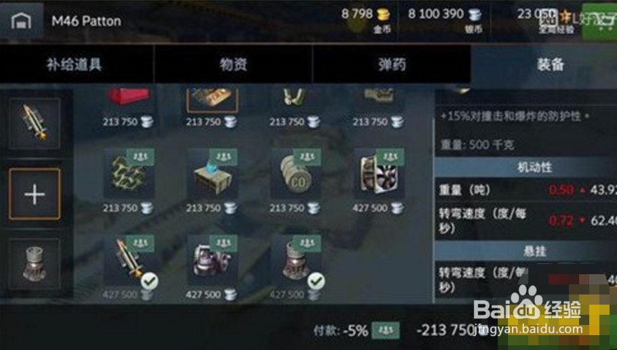
Task: Toggle checkmark on gun rammer equipment
Action: 150,281
